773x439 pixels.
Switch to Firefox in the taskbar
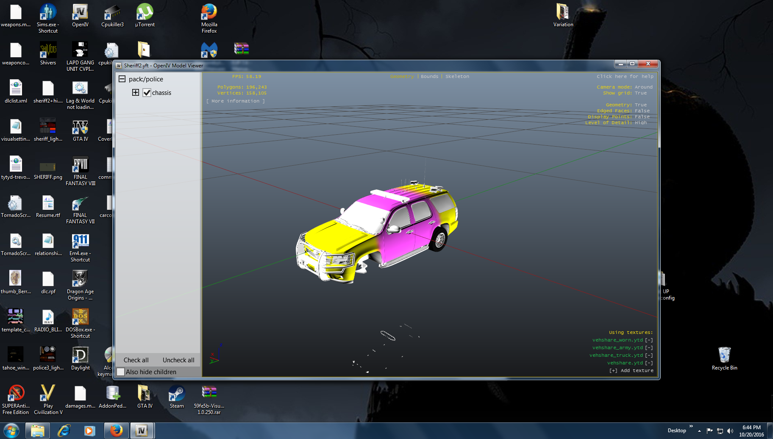(x=116, y=431)
